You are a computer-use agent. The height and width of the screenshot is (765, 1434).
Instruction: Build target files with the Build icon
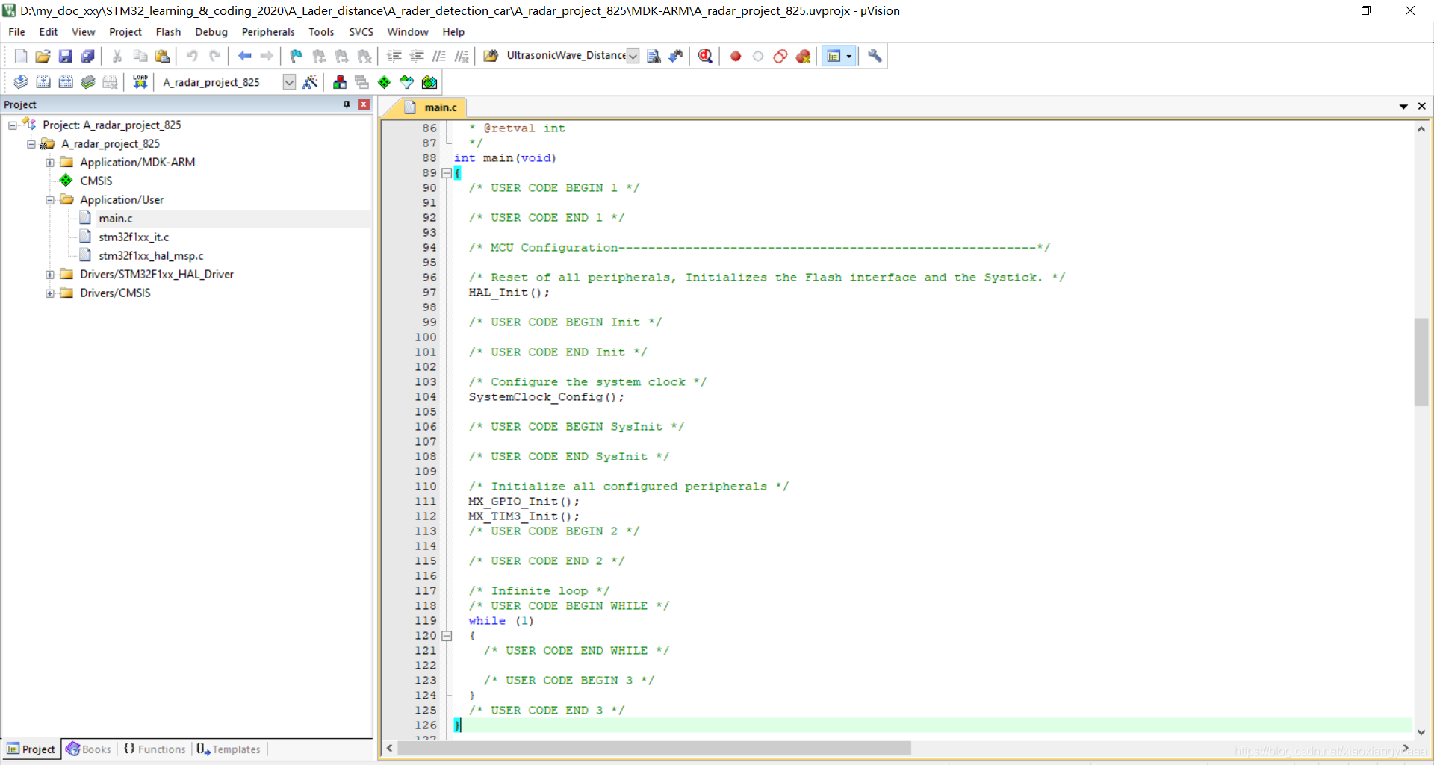point(43,82)
